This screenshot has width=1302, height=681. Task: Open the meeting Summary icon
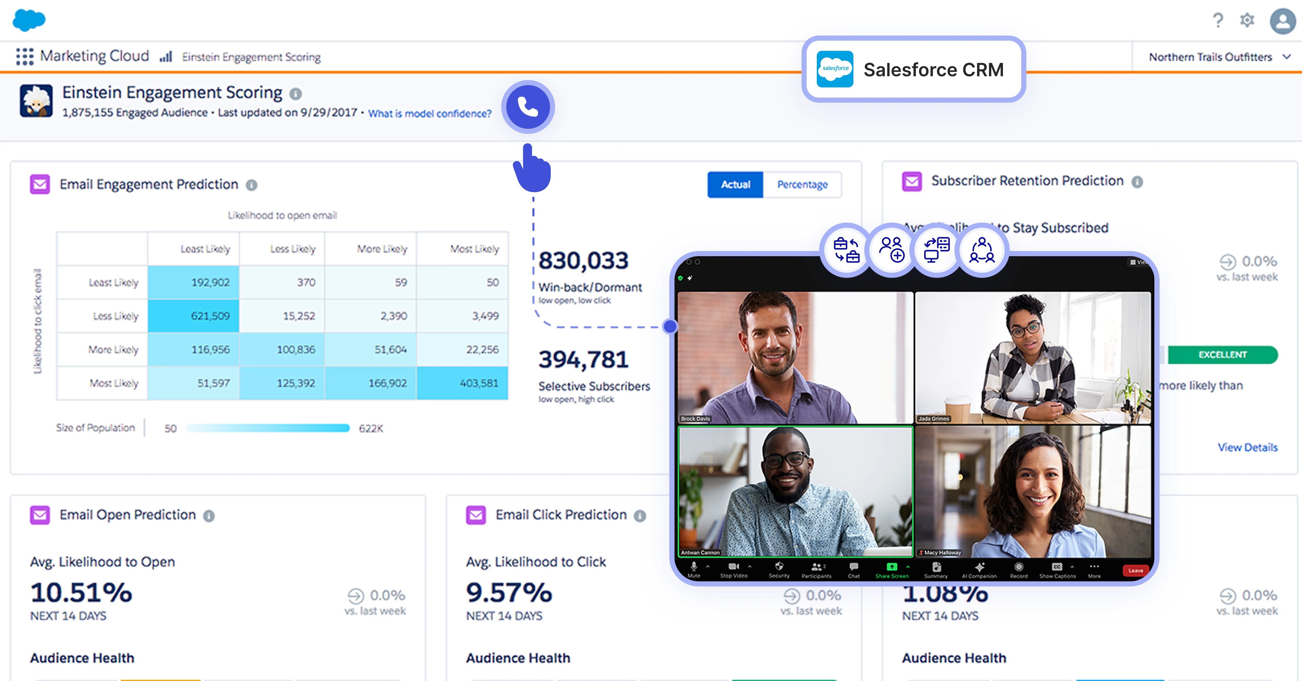[x=936, y=567]
